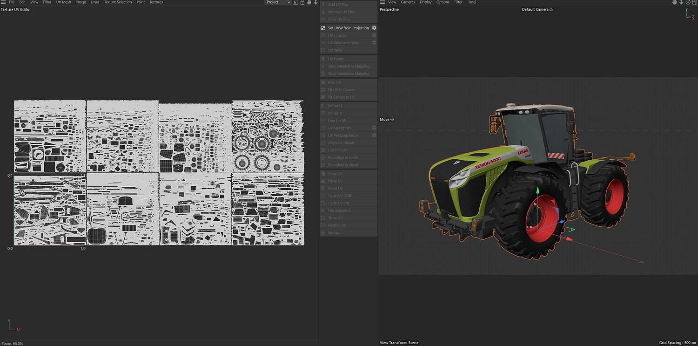The image size is (698, 346).
Task: Click the Mirror U command
Action: click(335, 106)
